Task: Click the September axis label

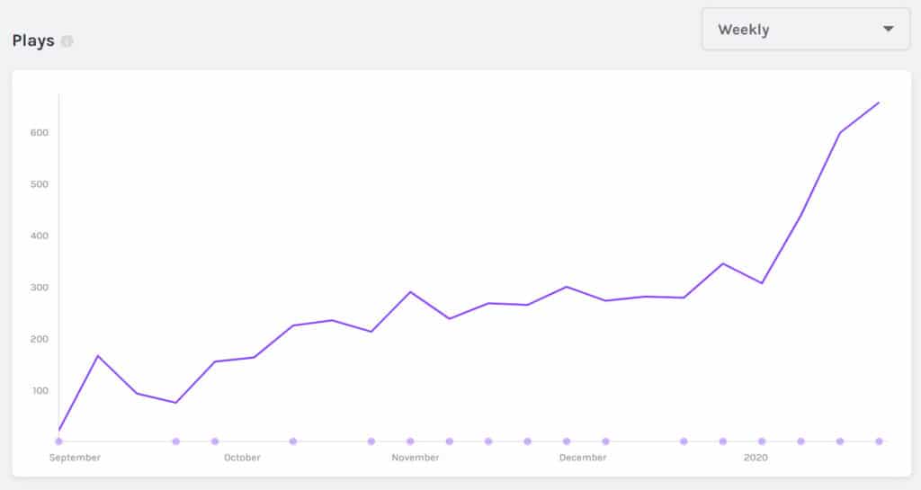Action: (75, 458)
